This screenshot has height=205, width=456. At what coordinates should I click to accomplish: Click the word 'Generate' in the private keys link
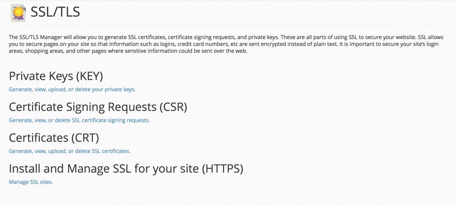[x=21, y=90]
